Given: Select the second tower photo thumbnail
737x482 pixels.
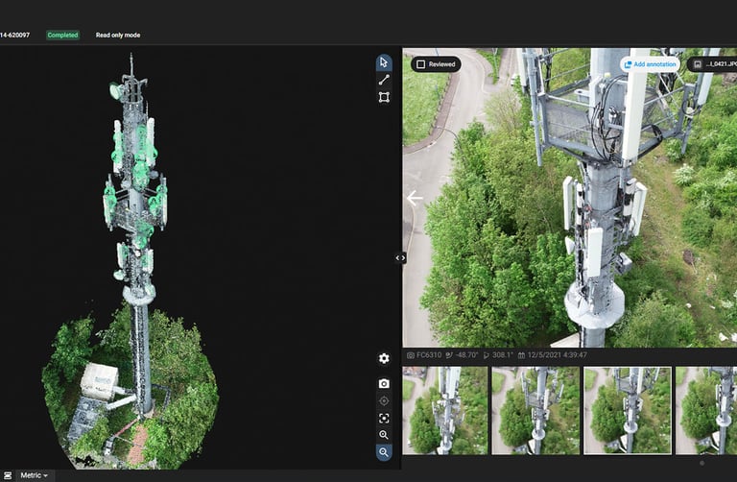Looking at the screenshot, I should pos(535,411).
